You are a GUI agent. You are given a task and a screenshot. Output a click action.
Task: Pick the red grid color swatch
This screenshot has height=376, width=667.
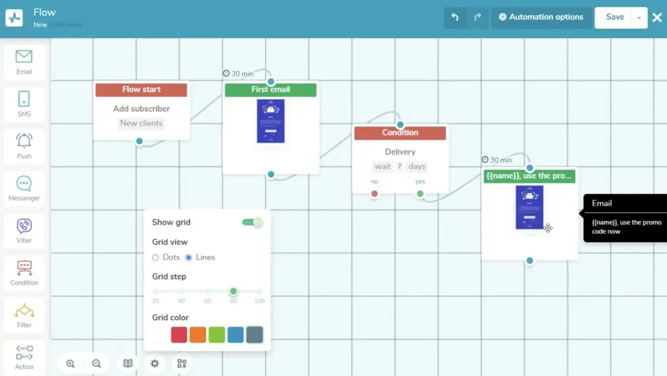178,334
